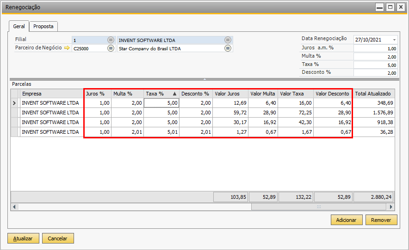Select Valor Juros cell 30,17
The width and height of the screenshot is (409, 250).
[x=230, y=122]
